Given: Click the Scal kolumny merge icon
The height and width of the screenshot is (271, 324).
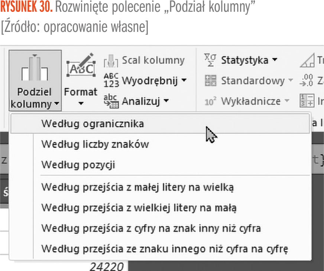Looking at the screenshot, I should coord(111,60).
